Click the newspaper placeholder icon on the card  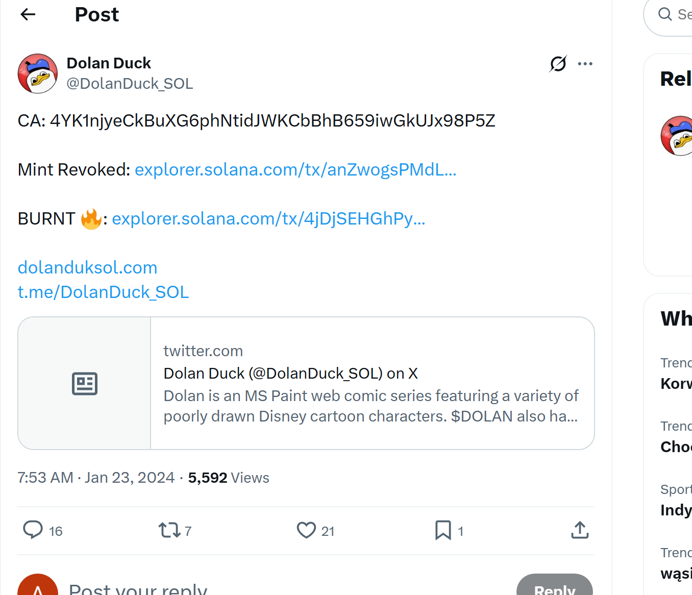pyautogui.click(x=84, y=383)
